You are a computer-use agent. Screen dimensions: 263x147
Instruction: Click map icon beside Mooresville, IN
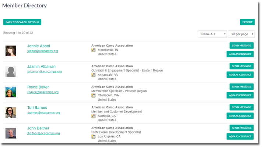pos(94,50)
